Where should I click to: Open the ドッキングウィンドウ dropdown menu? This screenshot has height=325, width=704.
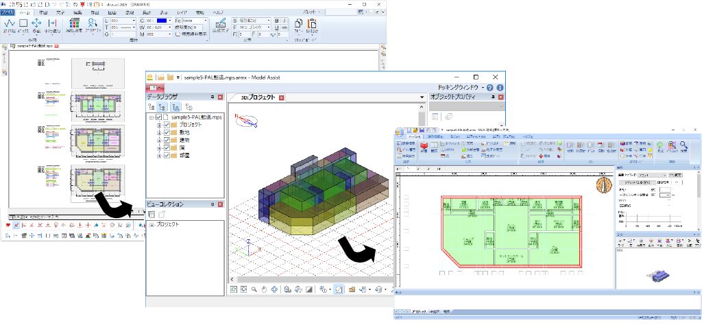461,88
